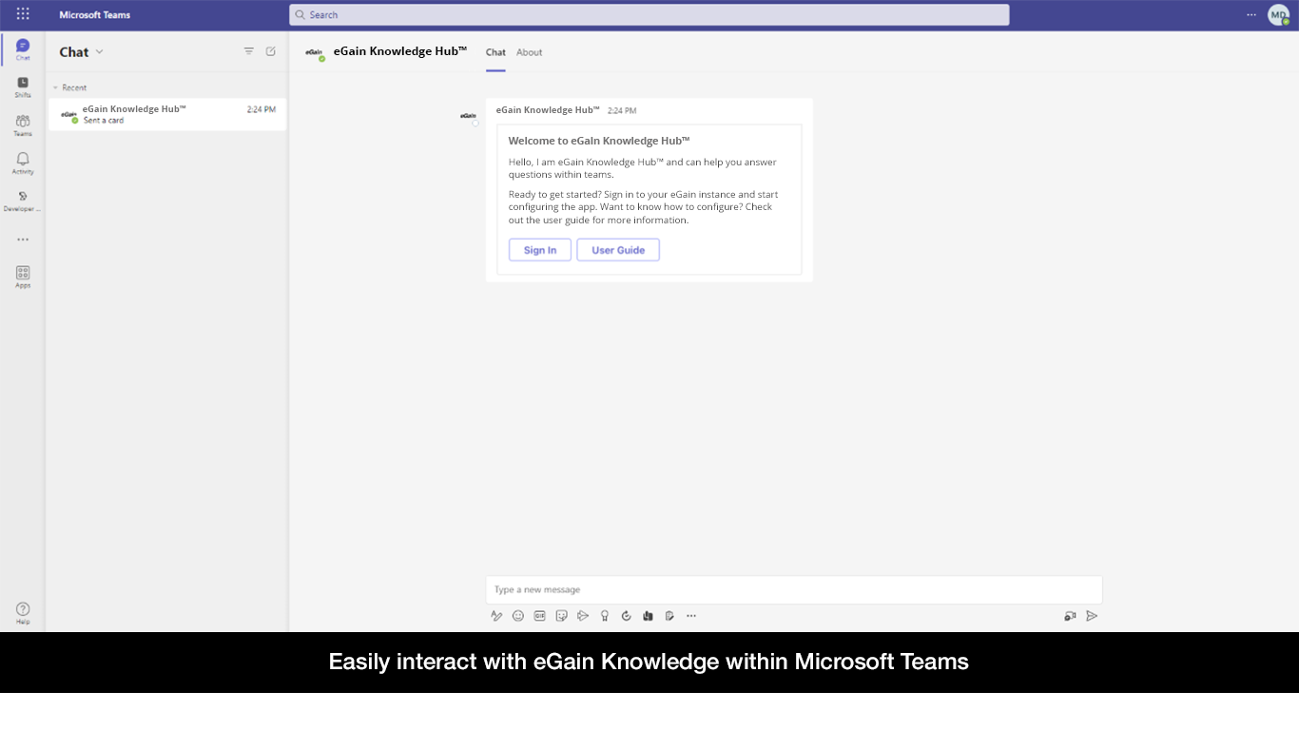
Task: Click the Search box at top
Action: pos(649,14)
